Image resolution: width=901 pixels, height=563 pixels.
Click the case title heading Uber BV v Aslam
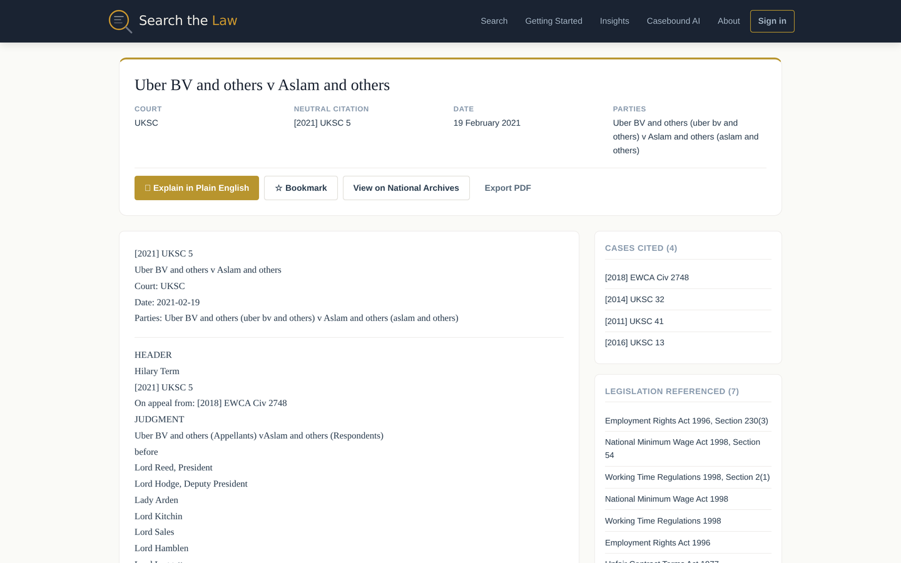pos(262,85)
